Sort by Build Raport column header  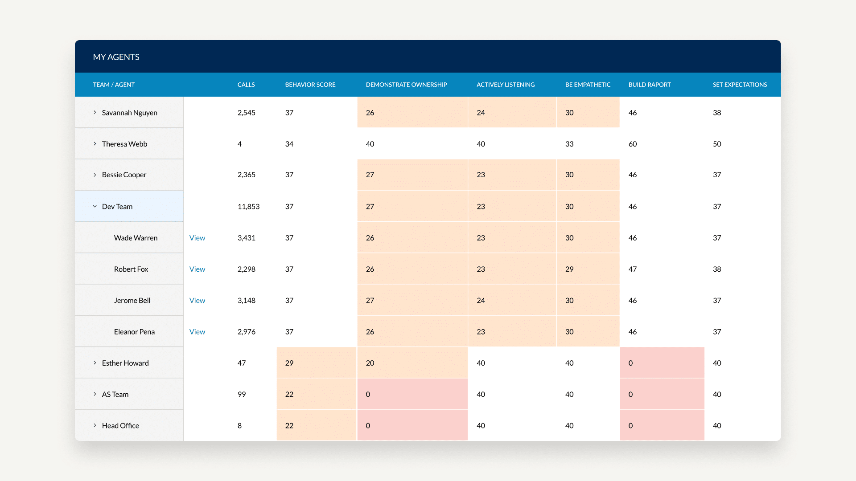pos(650,85)
